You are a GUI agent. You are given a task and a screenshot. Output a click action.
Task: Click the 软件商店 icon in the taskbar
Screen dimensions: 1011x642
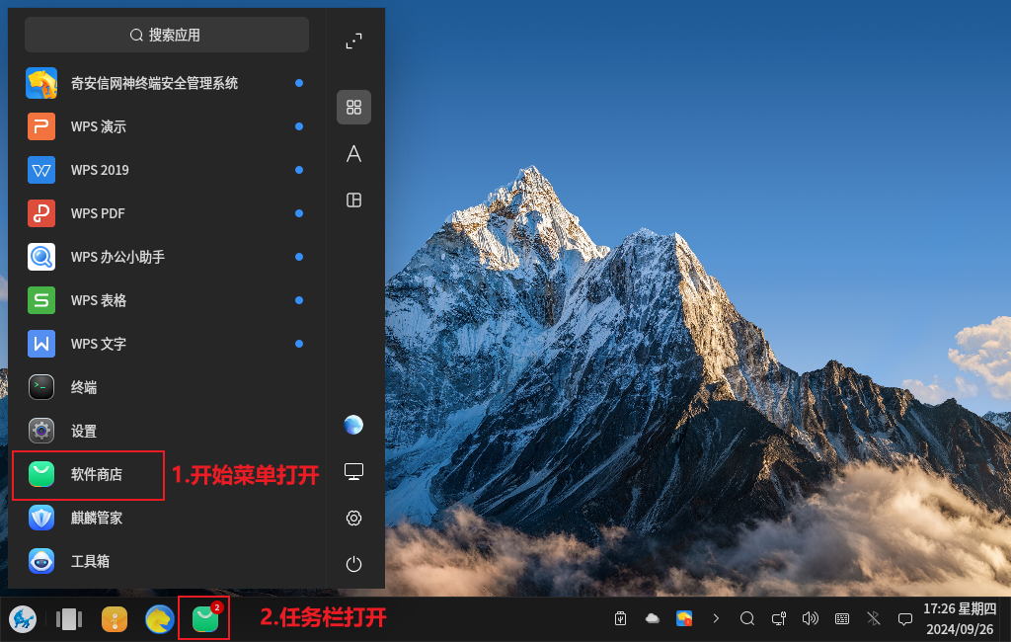click(x=205, y=619)
